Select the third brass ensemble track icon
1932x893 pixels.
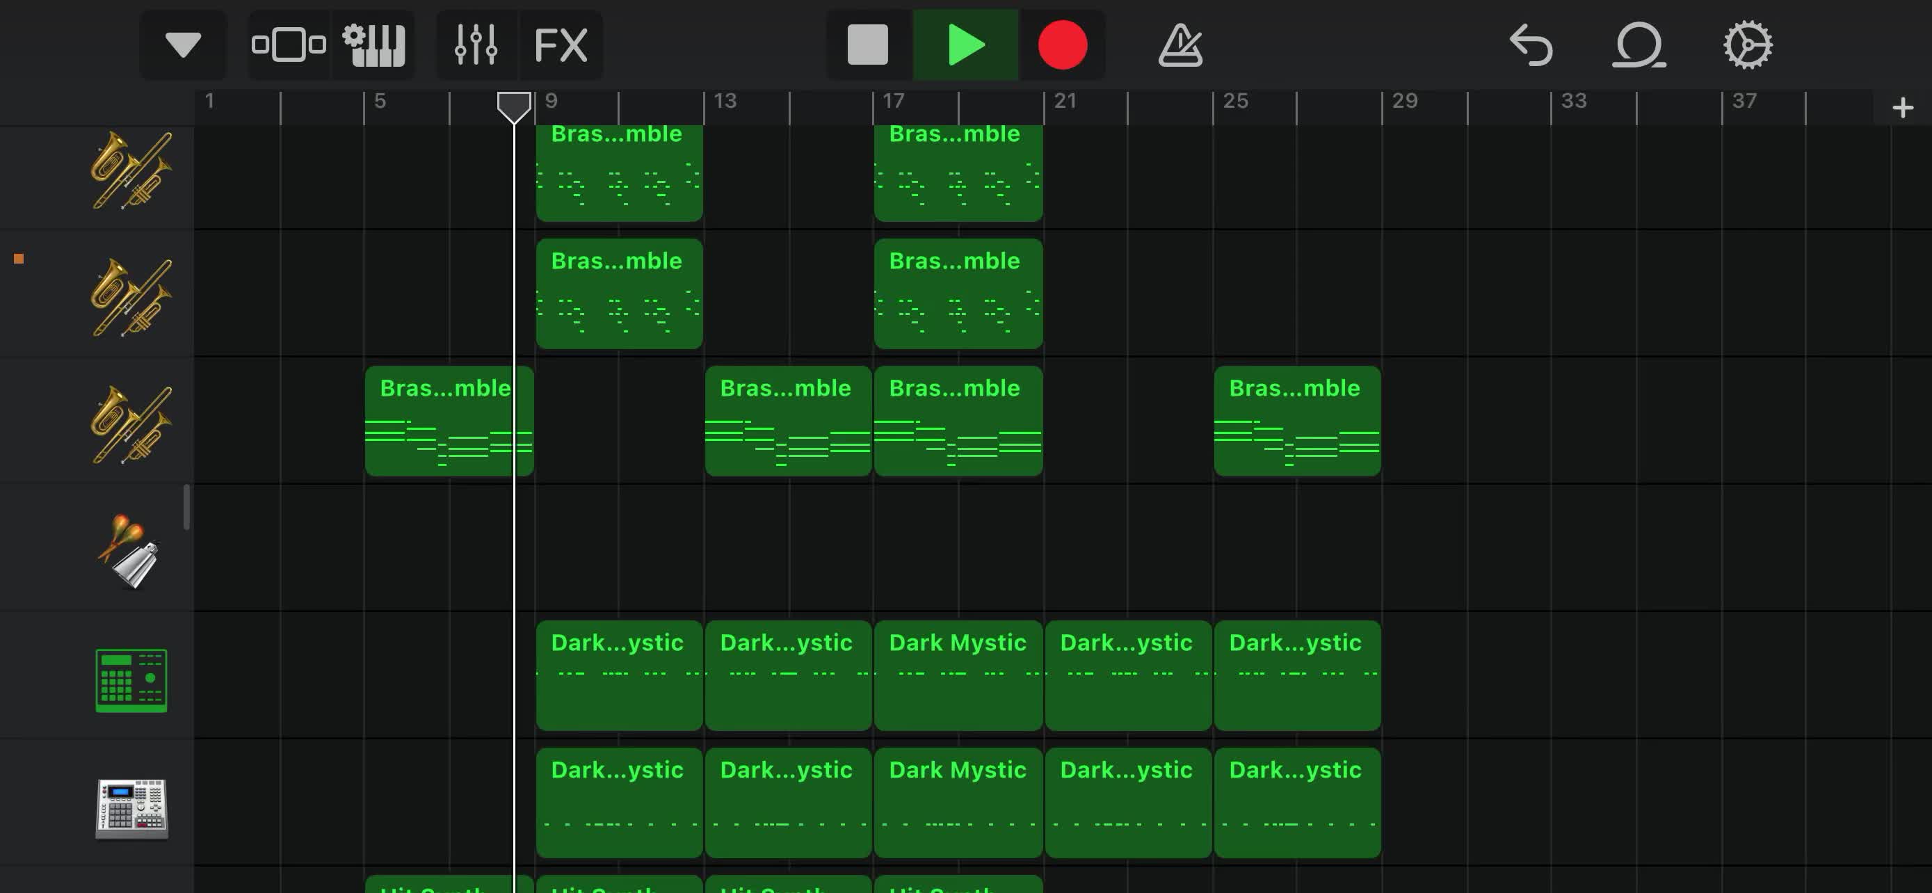131,425
